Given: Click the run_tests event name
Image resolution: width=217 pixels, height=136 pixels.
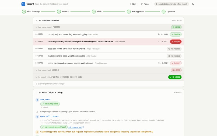Looking at the screenshot, I should pyautogui.click(x=45, y=100).
